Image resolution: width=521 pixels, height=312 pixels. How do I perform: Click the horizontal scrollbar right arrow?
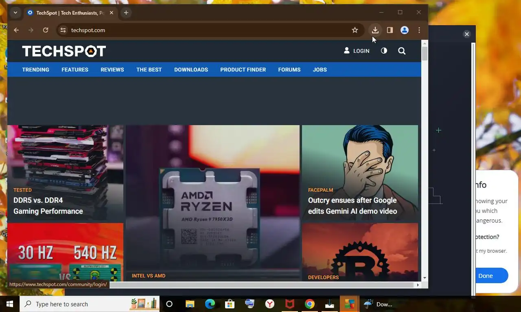click(x=418, y=285)
